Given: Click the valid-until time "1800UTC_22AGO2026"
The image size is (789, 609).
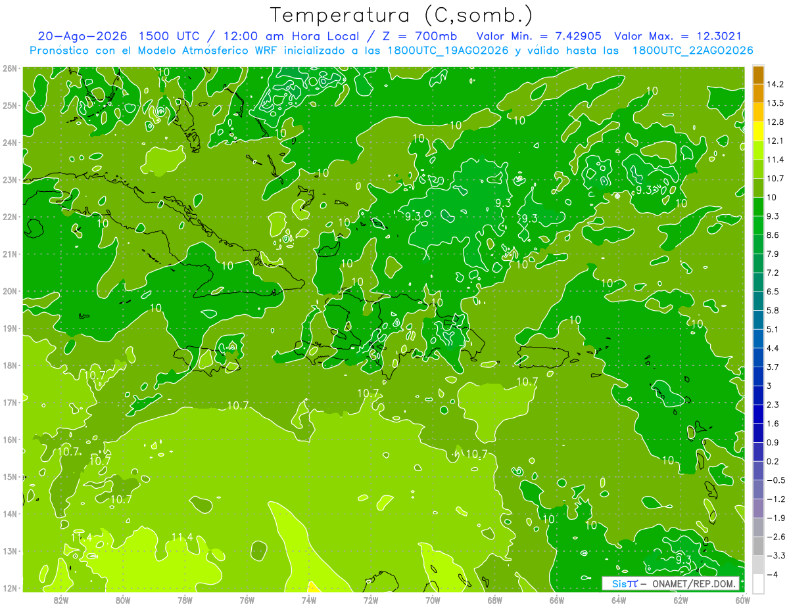Looking at the screenshot, I should [x=692, y=51].
